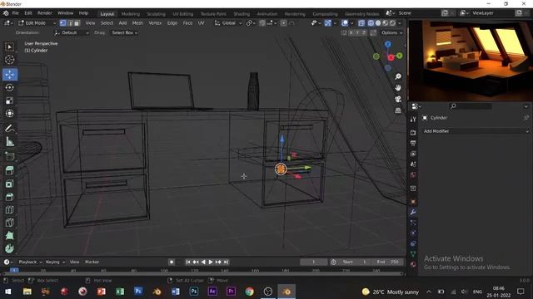Select the Measure tool
The image size is (533, 299).
(9, 142)
